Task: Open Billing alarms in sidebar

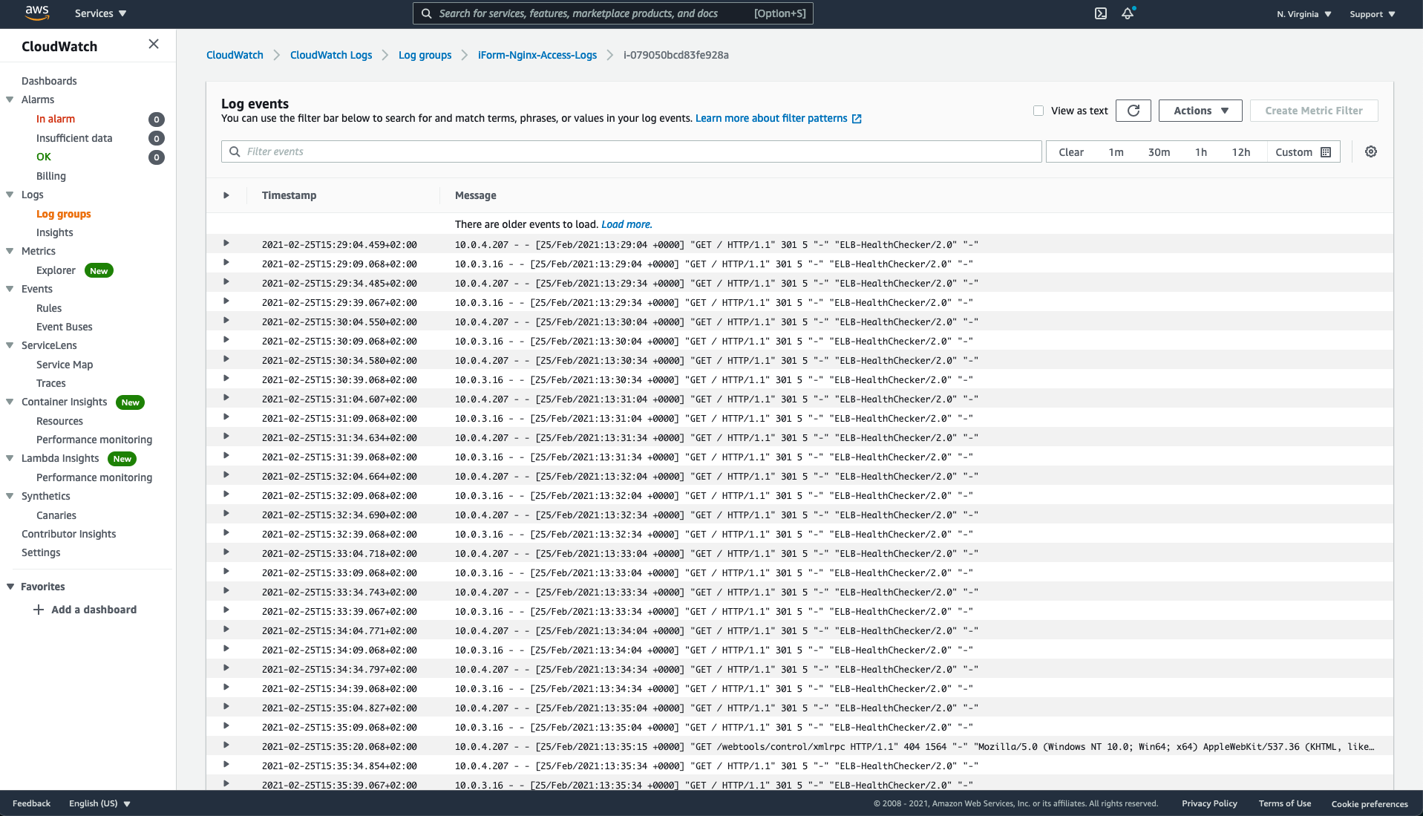Action: 51,176
